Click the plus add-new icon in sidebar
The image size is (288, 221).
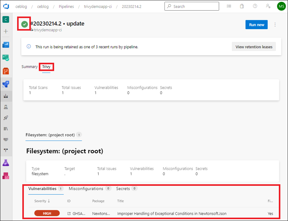[6, 31]
